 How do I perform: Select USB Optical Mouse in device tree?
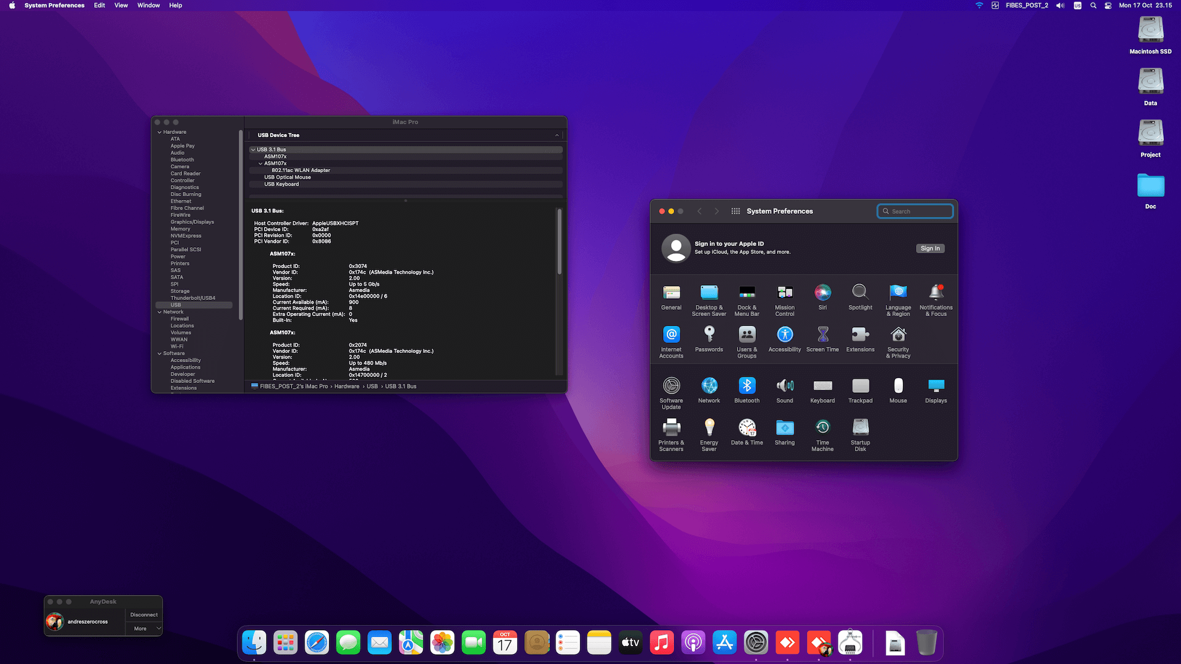pyautogui.click(x=406, y=177)
